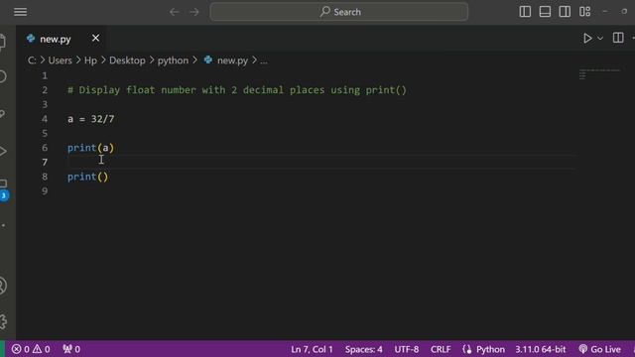635x357 pixels.
Task: Open the Search view in activity bar
Action: pos(2,76)
